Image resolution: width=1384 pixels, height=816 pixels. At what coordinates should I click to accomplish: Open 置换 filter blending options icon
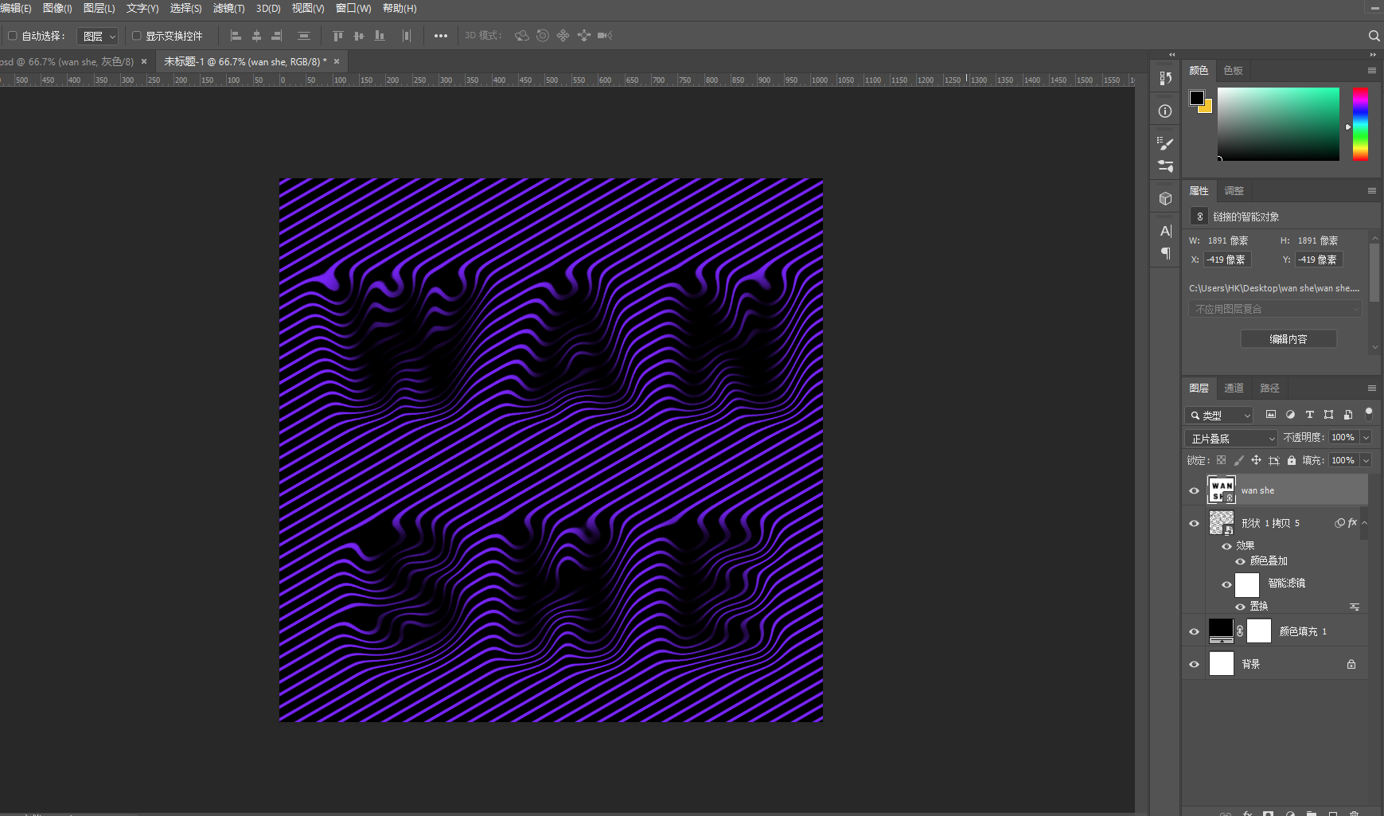pos(1355,607)
